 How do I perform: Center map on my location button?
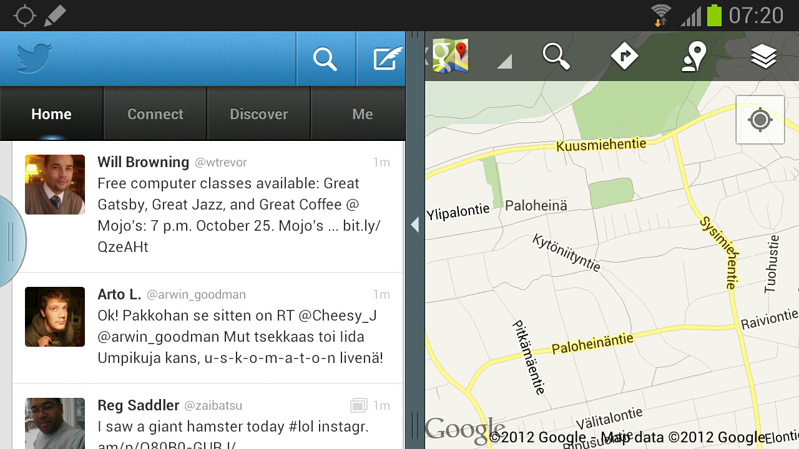tap(760, 120)
